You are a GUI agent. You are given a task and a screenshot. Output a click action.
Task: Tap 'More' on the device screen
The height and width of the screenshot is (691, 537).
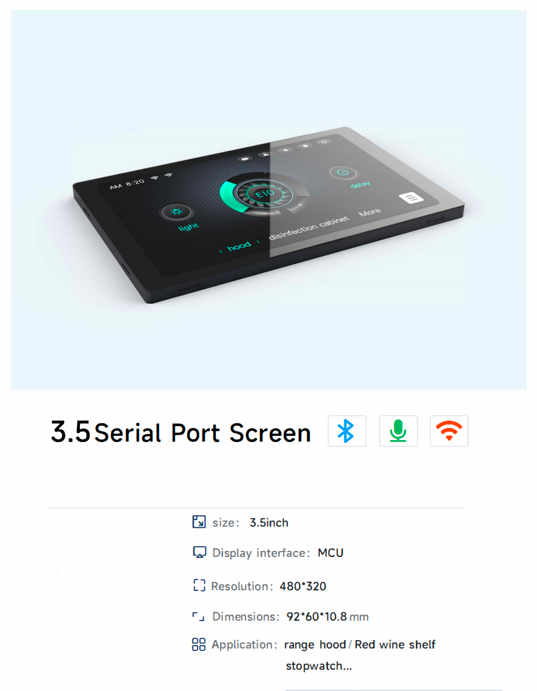click(x=370, y=212)
